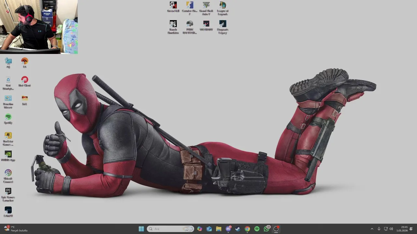Open the notification bell in taskbar
The image size is (417, 234).
[x=411, y=229]
